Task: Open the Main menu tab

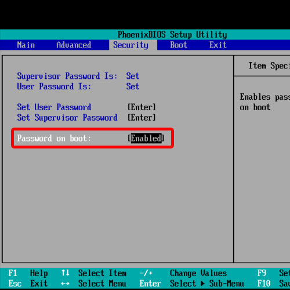Action: 26,45
